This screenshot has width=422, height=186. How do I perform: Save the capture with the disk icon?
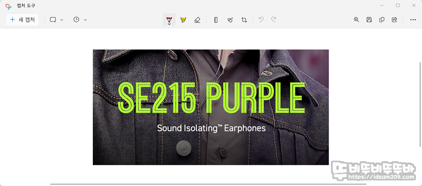coord(369,20)
